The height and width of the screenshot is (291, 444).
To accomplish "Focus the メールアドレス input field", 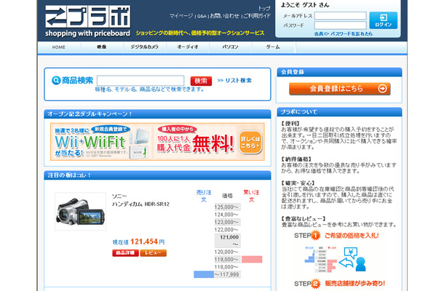I will coord(341,15).
